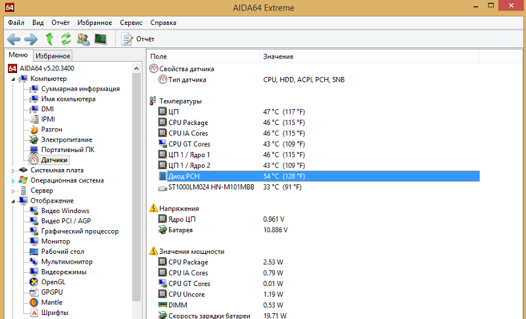Click the green up-level arrow icon
Screen dimensions: 526x319
(x=49, y=39)
